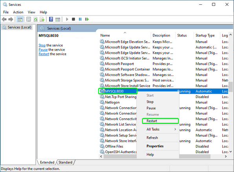Click gear icon beside Netlogon service
Viewport: 234px width, 172px height.
(x=102, y=102)
